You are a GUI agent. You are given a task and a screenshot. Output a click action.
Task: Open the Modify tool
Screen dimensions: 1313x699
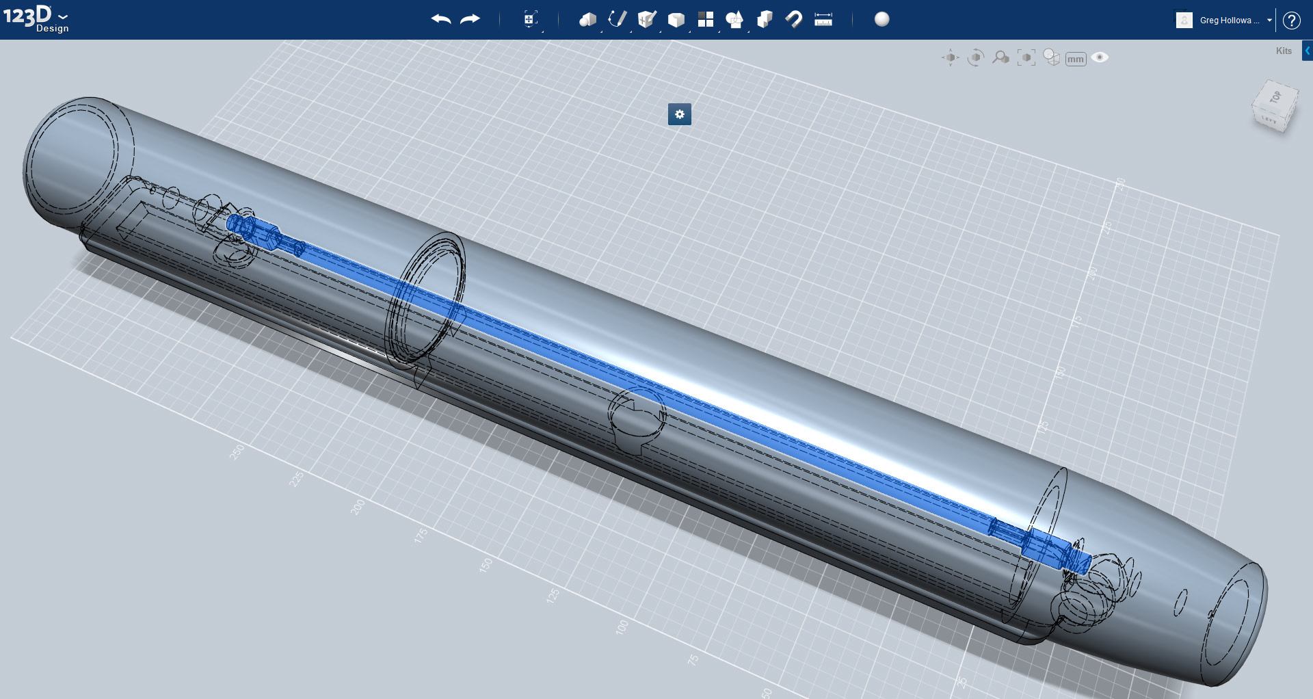coord(676,20)
